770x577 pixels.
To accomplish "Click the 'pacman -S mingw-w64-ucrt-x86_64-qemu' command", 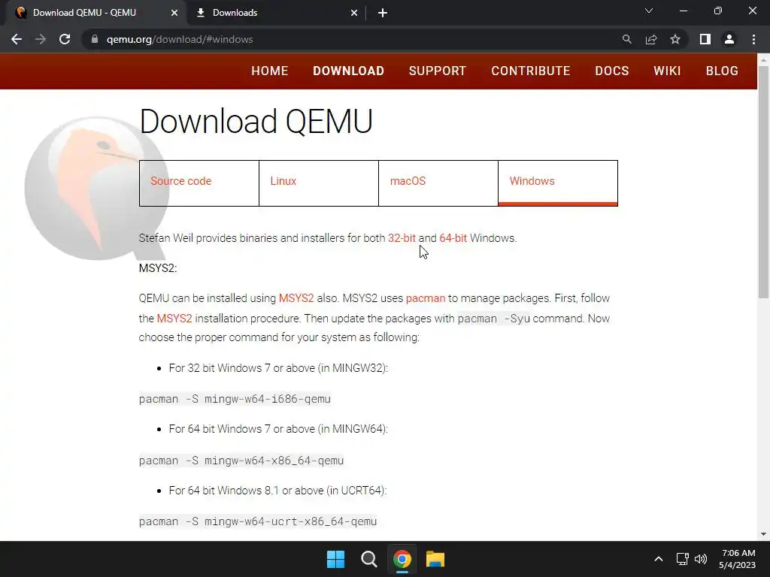I will 258,521.
